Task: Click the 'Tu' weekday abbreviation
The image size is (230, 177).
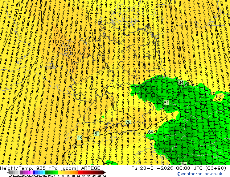Action: coord(135,168)
